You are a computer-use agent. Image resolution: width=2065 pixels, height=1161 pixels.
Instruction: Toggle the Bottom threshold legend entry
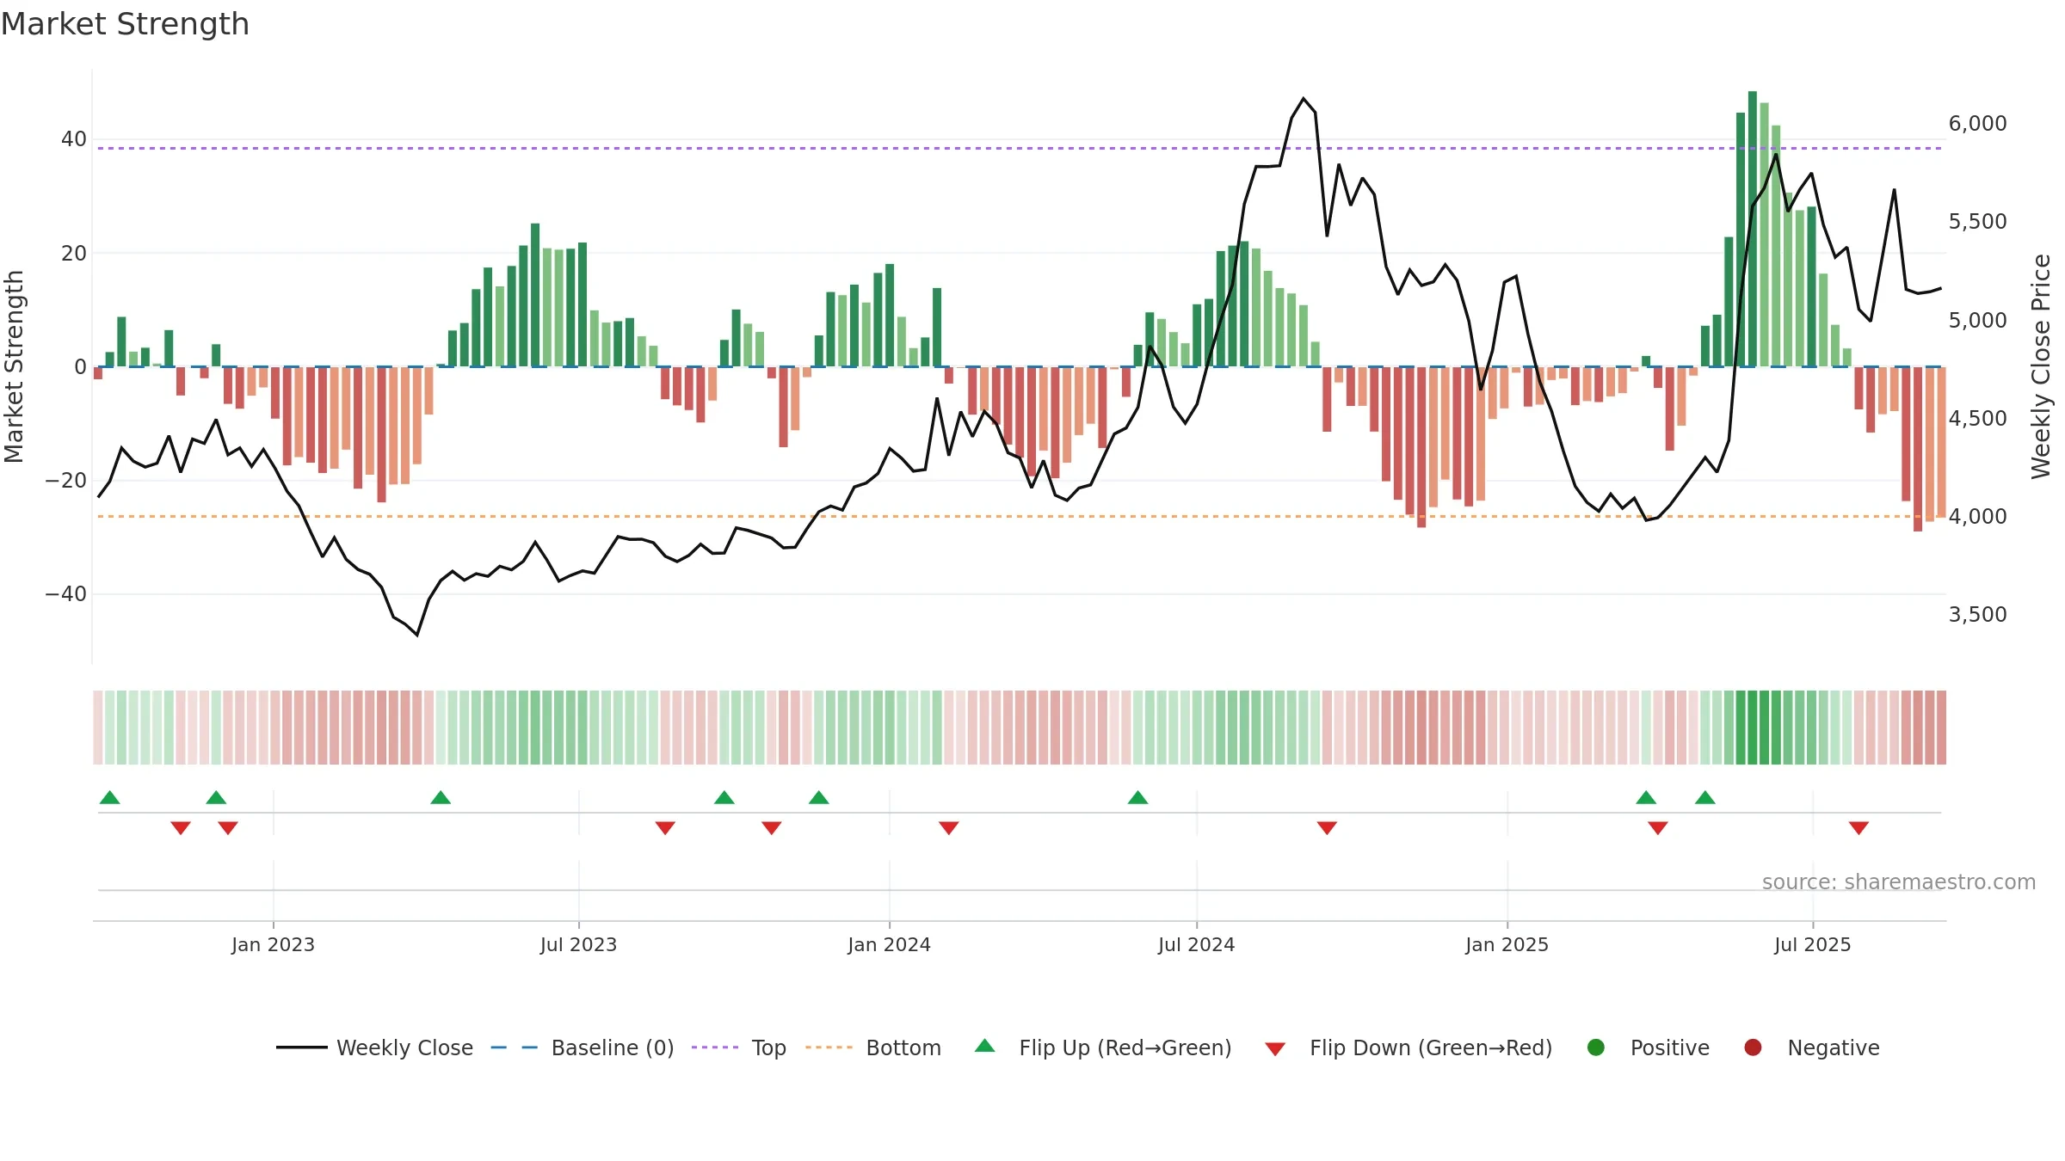coord(872,1047)
